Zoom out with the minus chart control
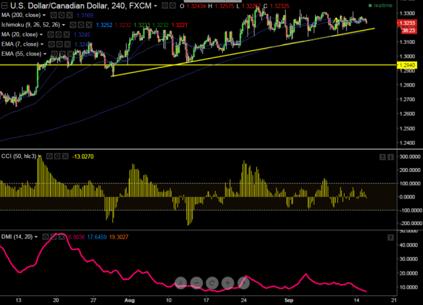The height and width of the screenshot is (305, 423). pyautogui.click(x=196, y=283)
